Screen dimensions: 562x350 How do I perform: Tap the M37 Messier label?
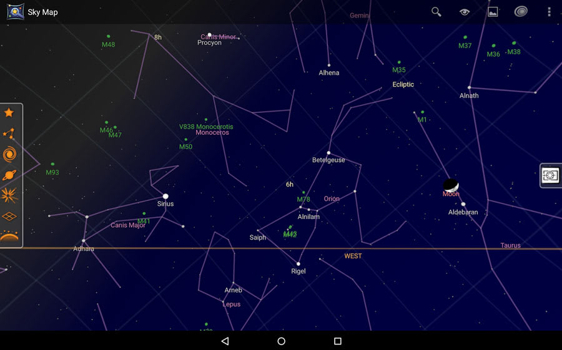pyautogui.click(x=465, y=46)
